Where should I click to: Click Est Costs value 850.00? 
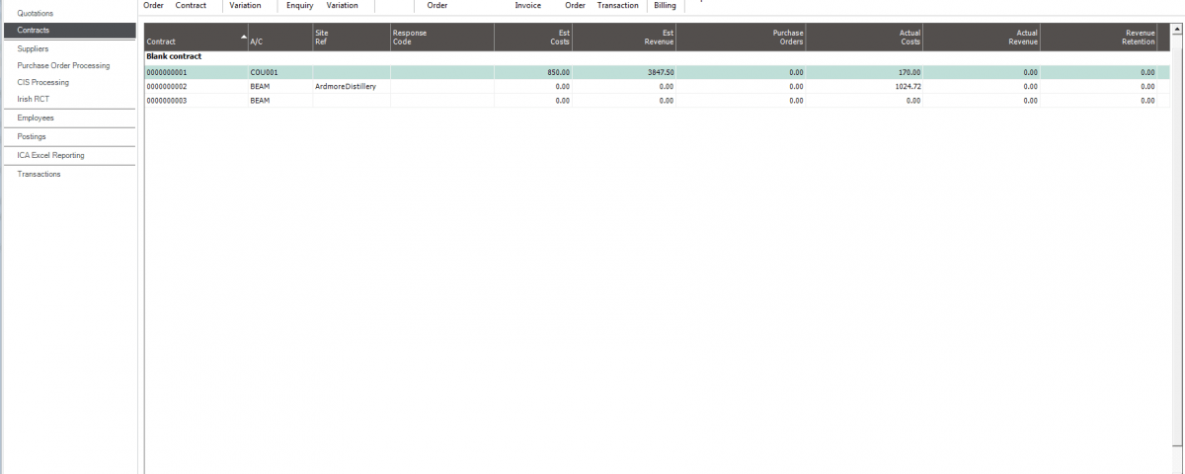pyautogui.click(x=558, y=72)
